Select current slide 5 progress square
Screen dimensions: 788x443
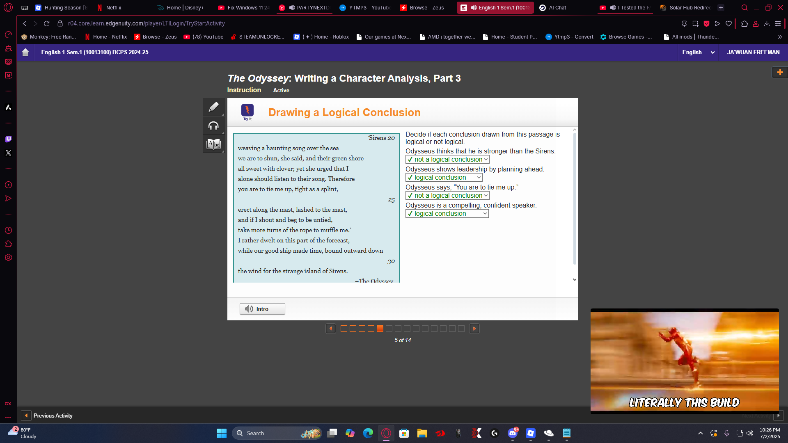(x=380, y=329)
